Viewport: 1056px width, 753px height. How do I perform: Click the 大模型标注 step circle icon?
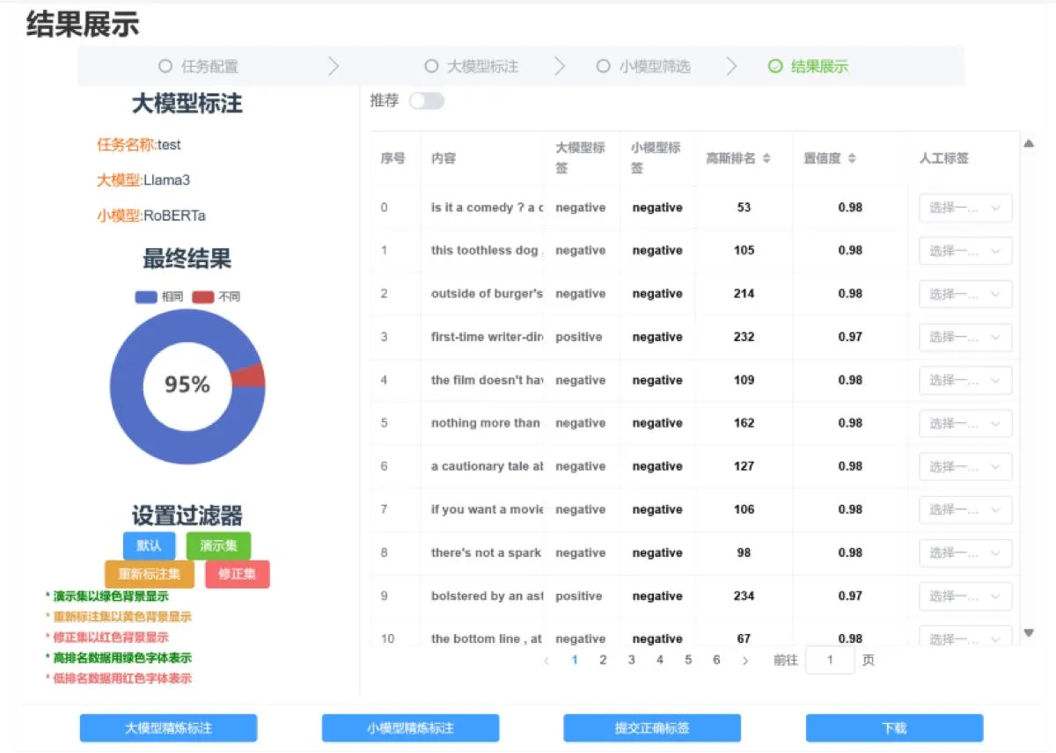[x=431, y=66]
